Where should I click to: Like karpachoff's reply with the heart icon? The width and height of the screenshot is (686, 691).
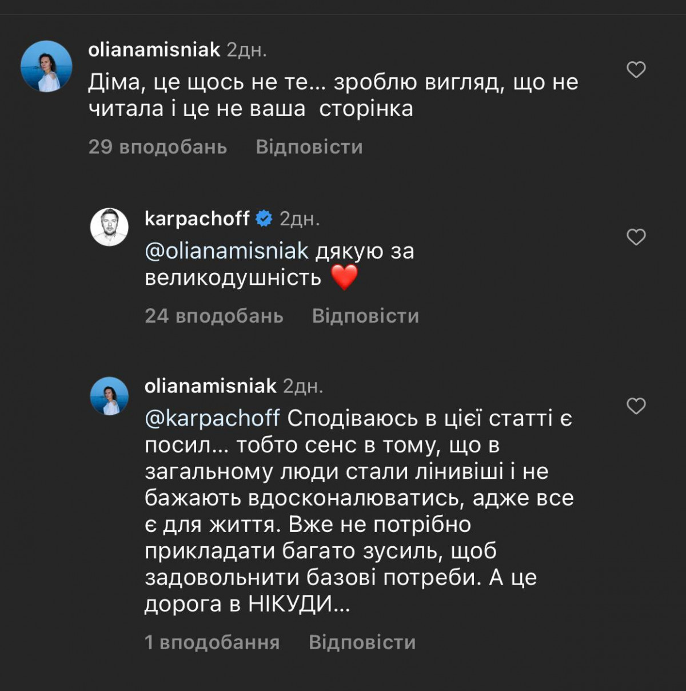tap(636, 237)
